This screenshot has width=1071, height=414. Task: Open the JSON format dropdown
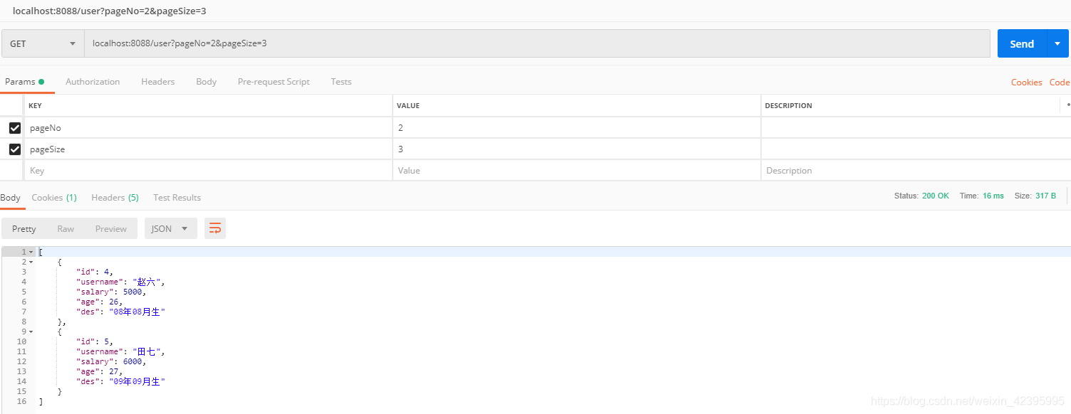171,228
